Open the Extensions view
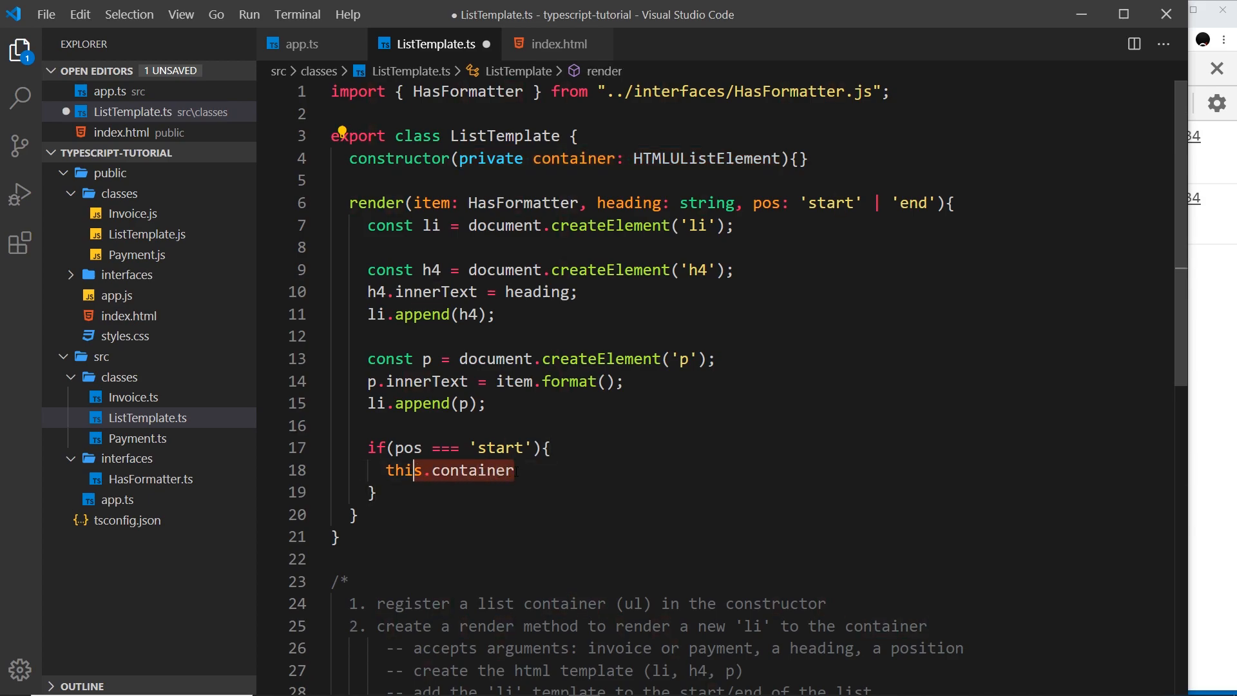The width and height of the screenshot is (1237, 696). [x=21, y=243]
